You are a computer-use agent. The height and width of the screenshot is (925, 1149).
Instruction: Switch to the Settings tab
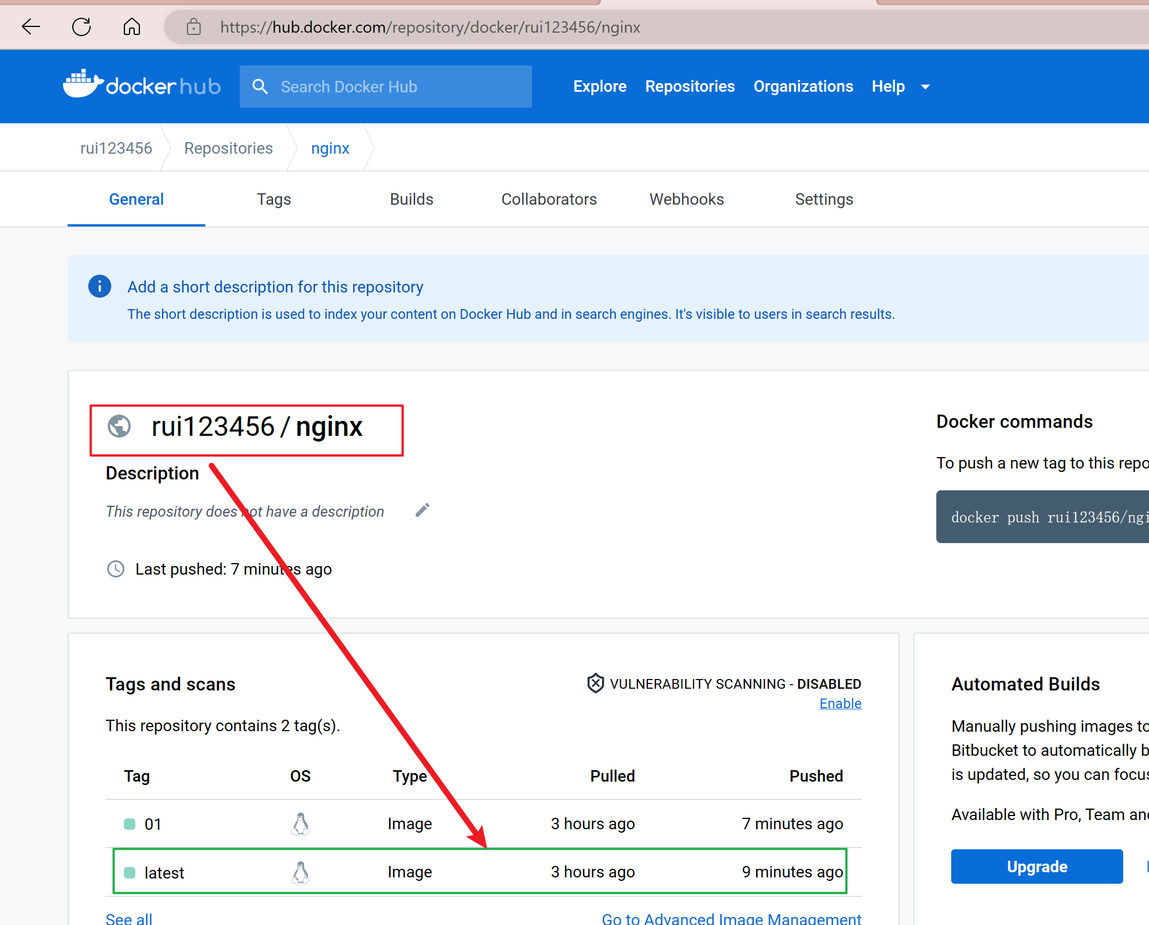point(824,199)
